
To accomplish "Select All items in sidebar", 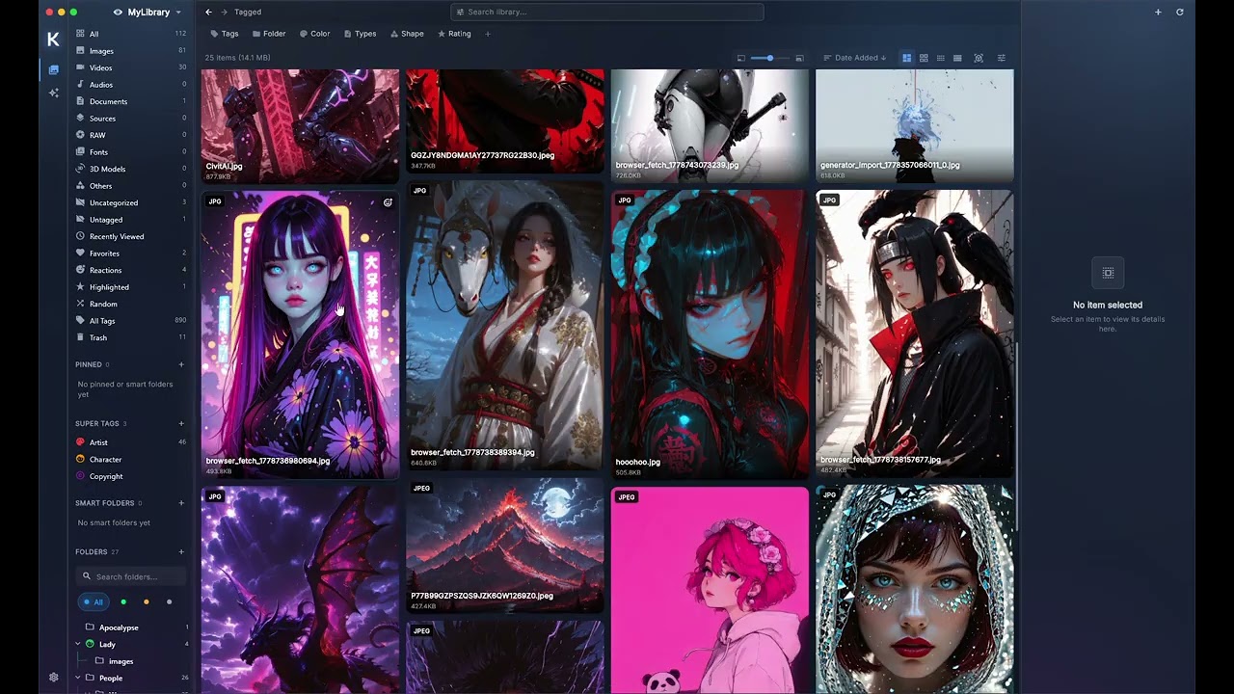I will pyautogui.click(x=131, y=34).
